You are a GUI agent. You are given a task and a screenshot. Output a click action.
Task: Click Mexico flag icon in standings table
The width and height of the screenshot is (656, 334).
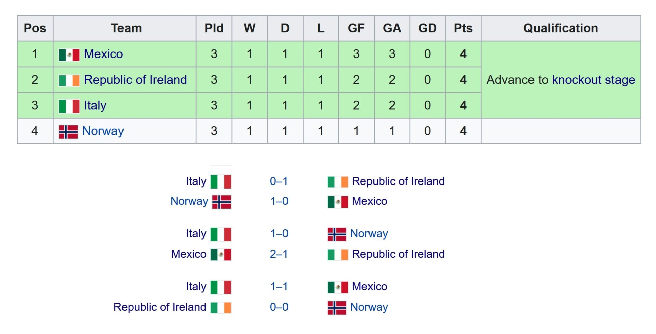coord(69,54)
